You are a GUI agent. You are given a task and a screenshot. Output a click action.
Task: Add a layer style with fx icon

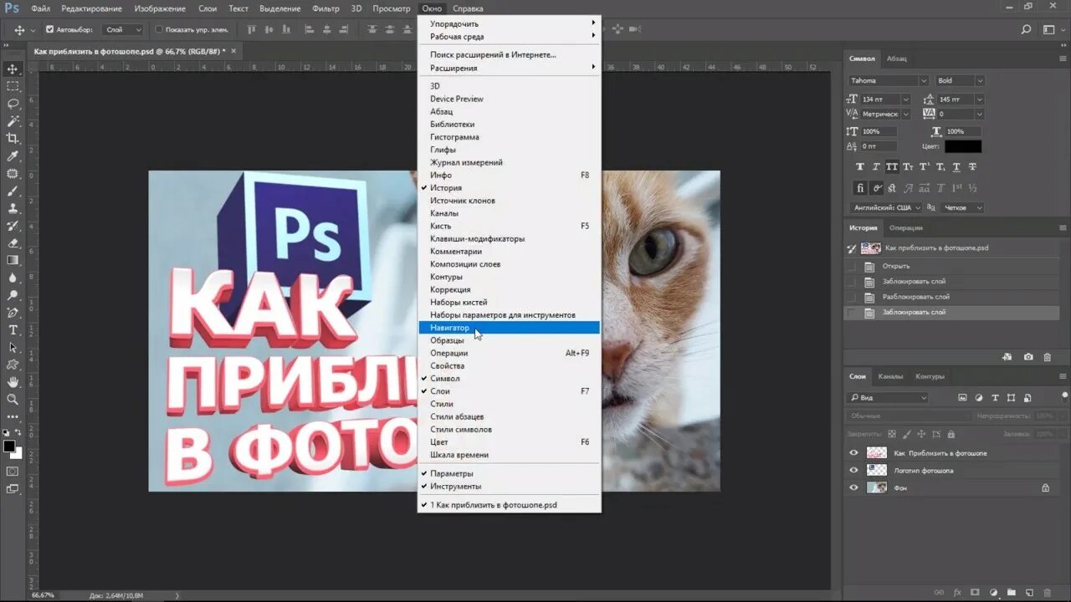[x=957, y=593]
